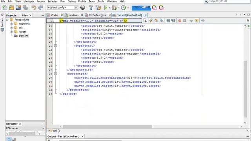This screenshot has width=251, height=141.
Task: Switch to the CocheTest.java tab
Action: coord(97,15)
